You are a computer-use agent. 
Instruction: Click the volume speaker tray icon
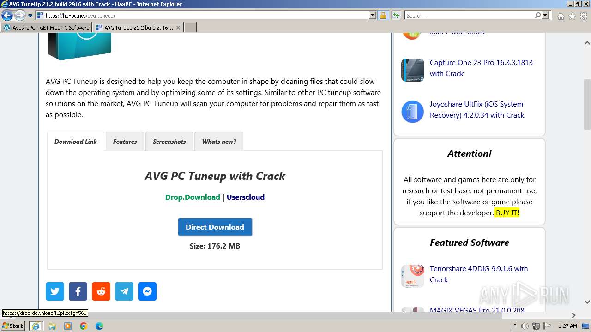[x=525, y=326]
